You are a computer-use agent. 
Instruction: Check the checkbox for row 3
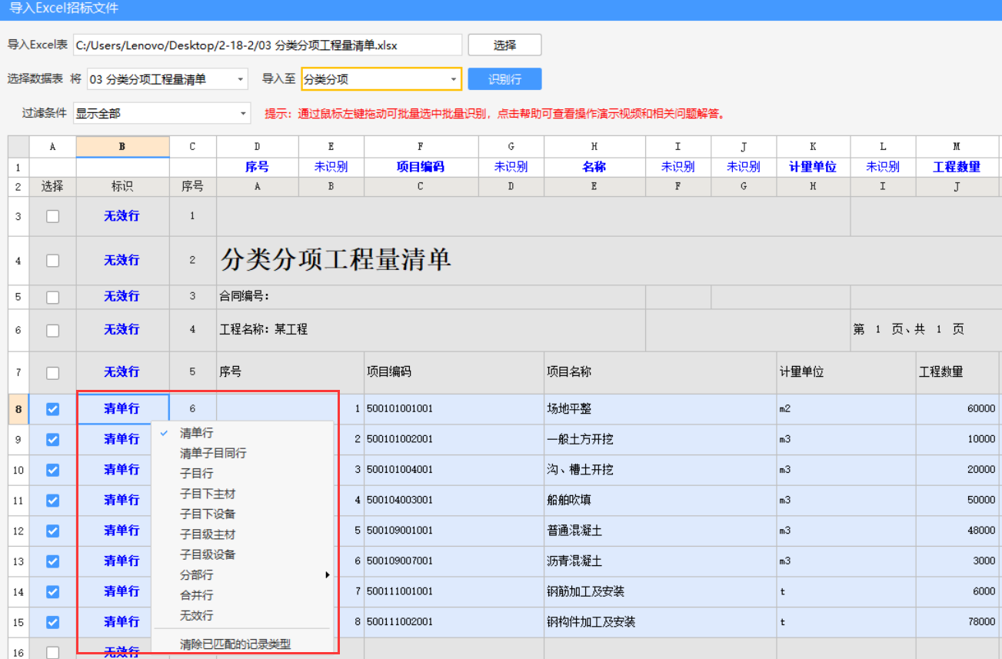52,217
